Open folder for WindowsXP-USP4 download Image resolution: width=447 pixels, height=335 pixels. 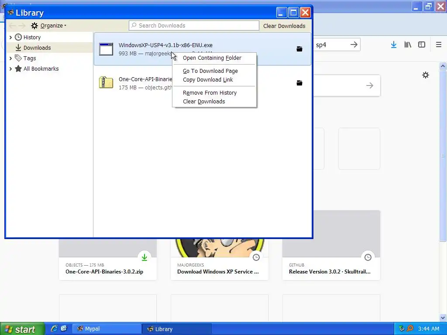tap(299, 49)
